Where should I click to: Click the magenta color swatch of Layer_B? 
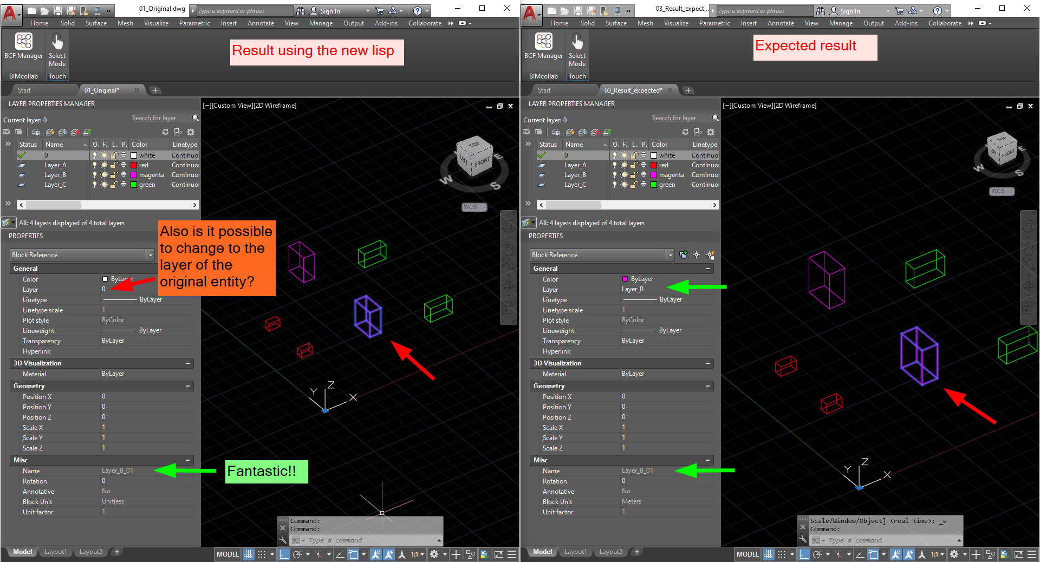(134, 175)
